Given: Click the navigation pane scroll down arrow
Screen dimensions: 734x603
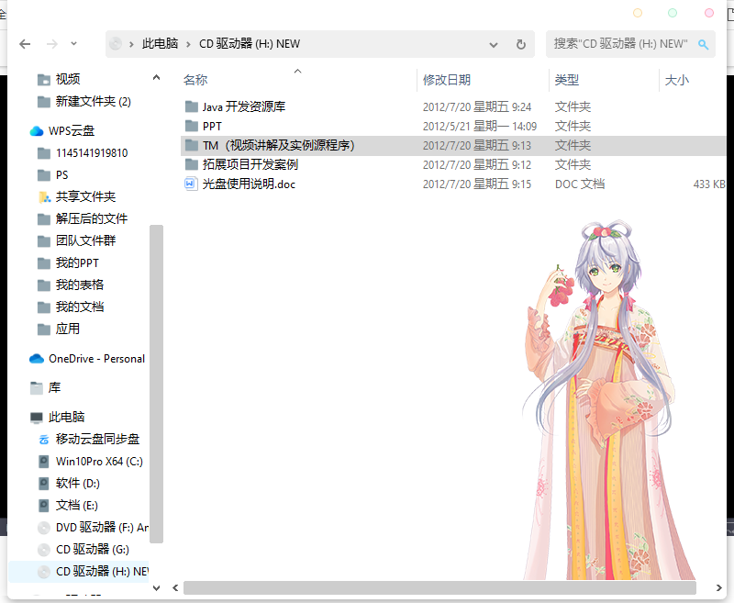Looking at the screenshot, I should [156, 588].
